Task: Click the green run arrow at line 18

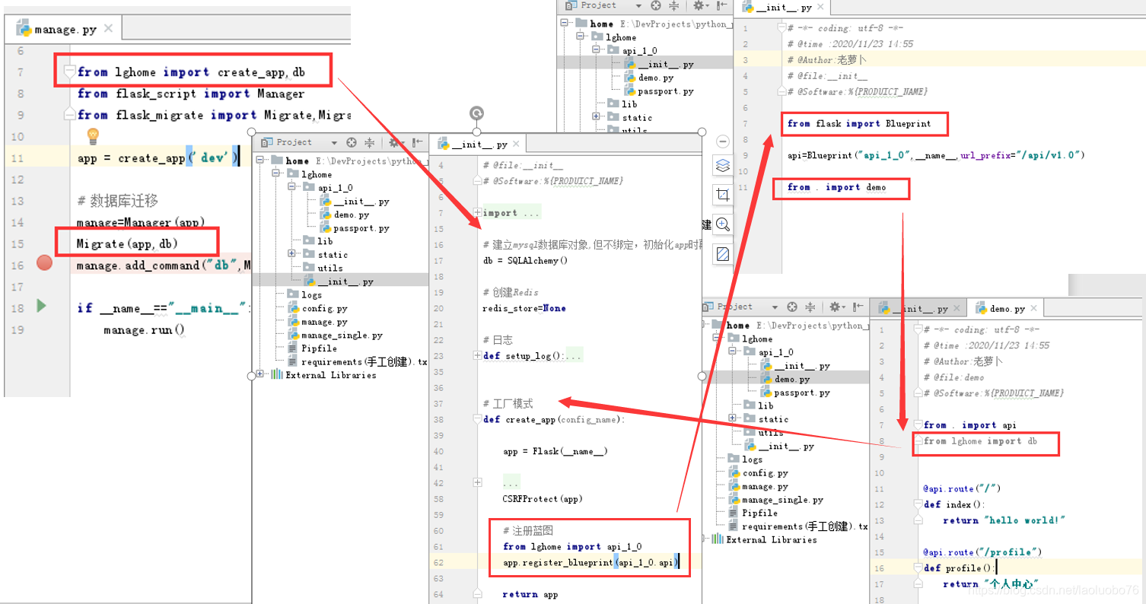Action: click(42, 306)
